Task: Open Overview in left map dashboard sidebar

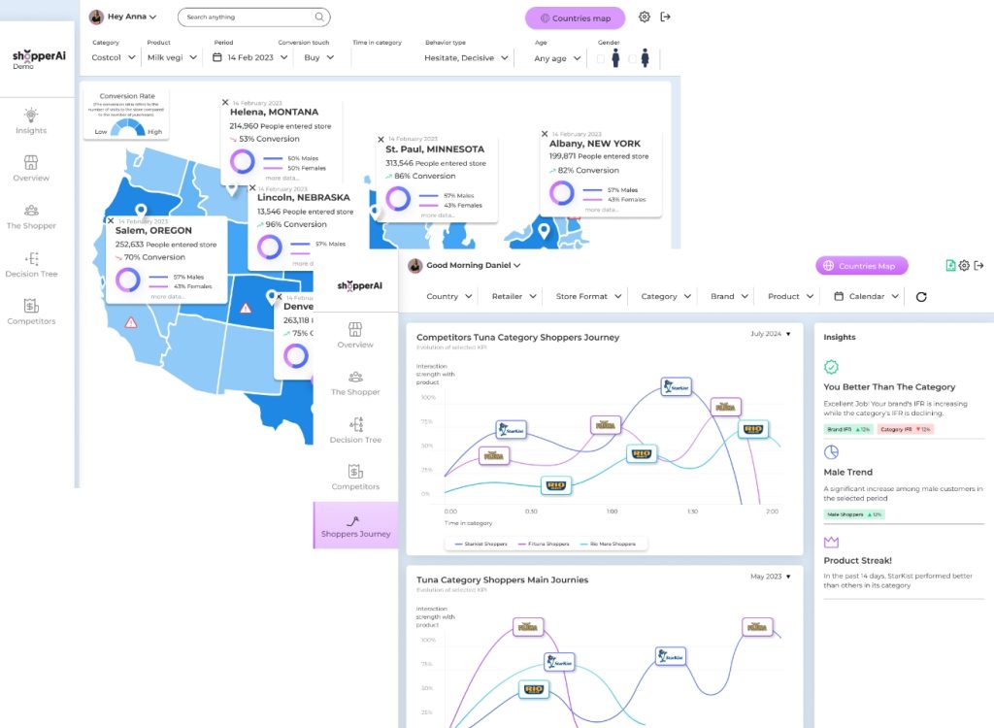Action: (31, 169)
